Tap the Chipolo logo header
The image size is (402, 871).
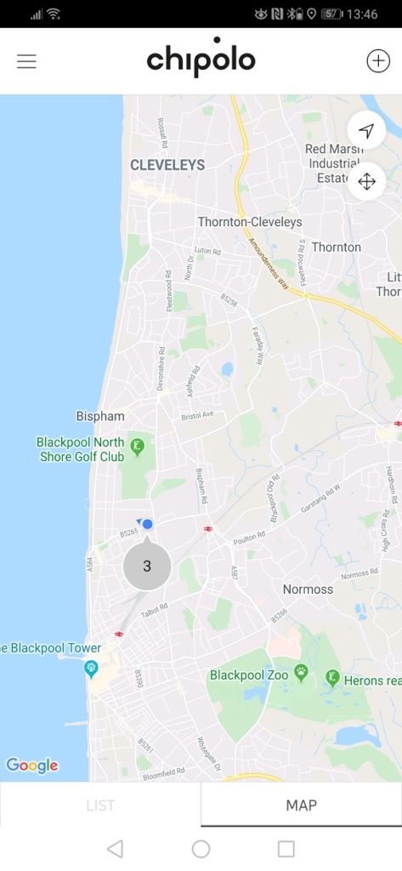pyautogui.click(x=201, y=57)
